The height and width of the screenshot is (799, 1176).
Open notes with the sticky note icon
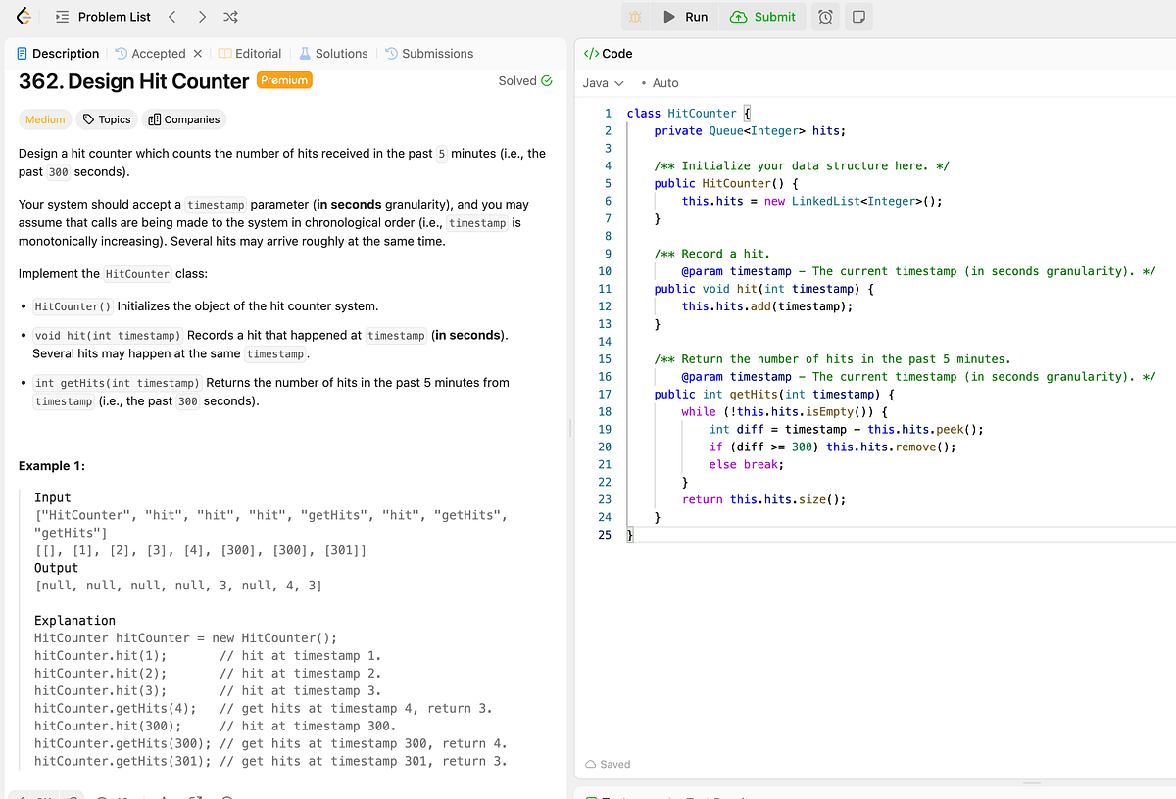click(x=858, y=16)
